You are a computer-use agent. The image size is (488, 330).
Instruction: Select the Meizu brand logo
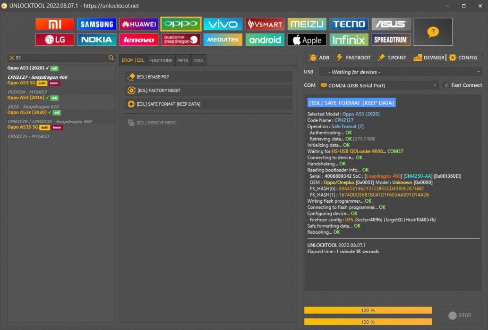307,24
